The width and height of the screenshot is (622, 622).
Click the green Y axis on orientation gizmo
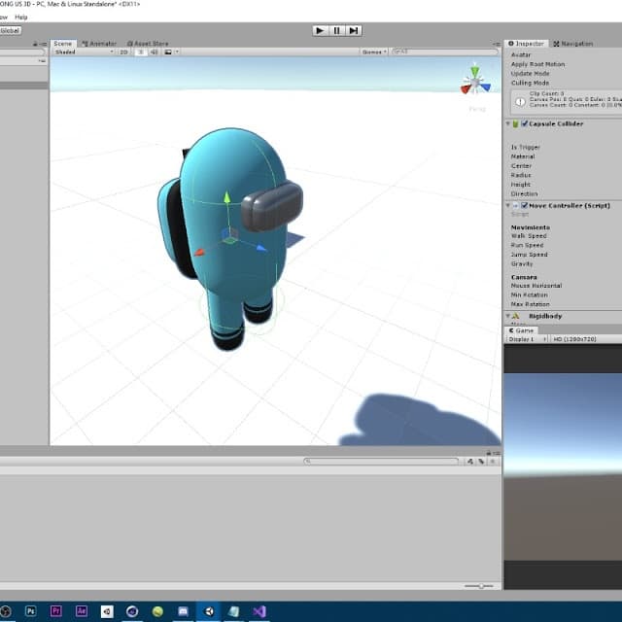(x=475, y=71)
